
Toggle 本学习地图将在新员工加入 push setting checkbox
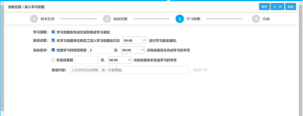click(x=53, y=40)
